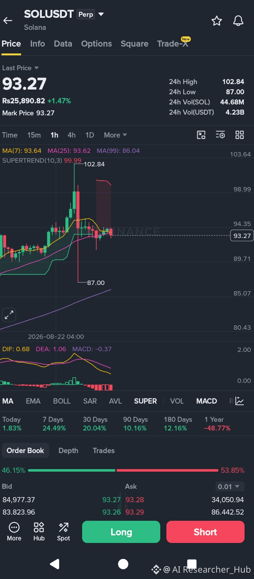The image size is (254, 579).
Task: Tap Android back navigation button
Action: 55,564
